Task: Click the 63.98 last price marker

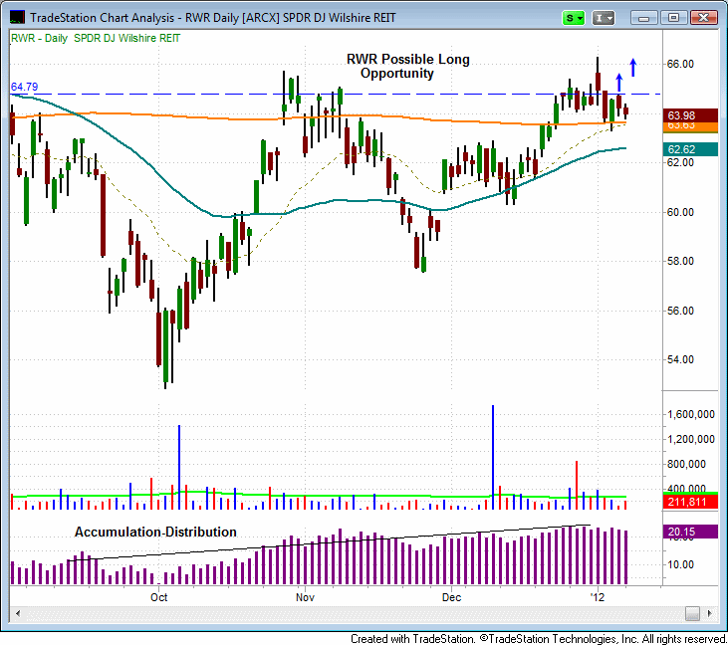Action: click(690, 115)
